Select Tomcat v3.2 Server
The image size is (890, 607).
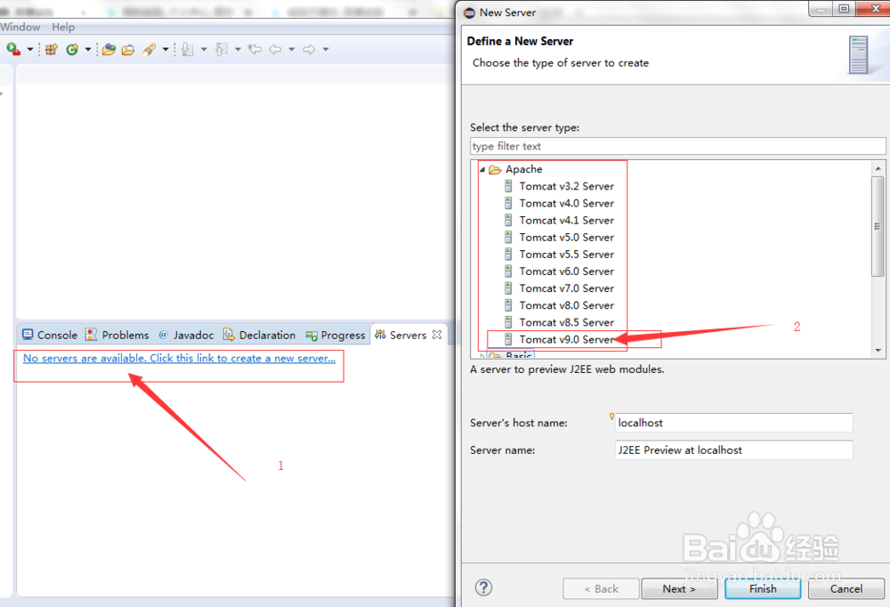pos(566,186)
